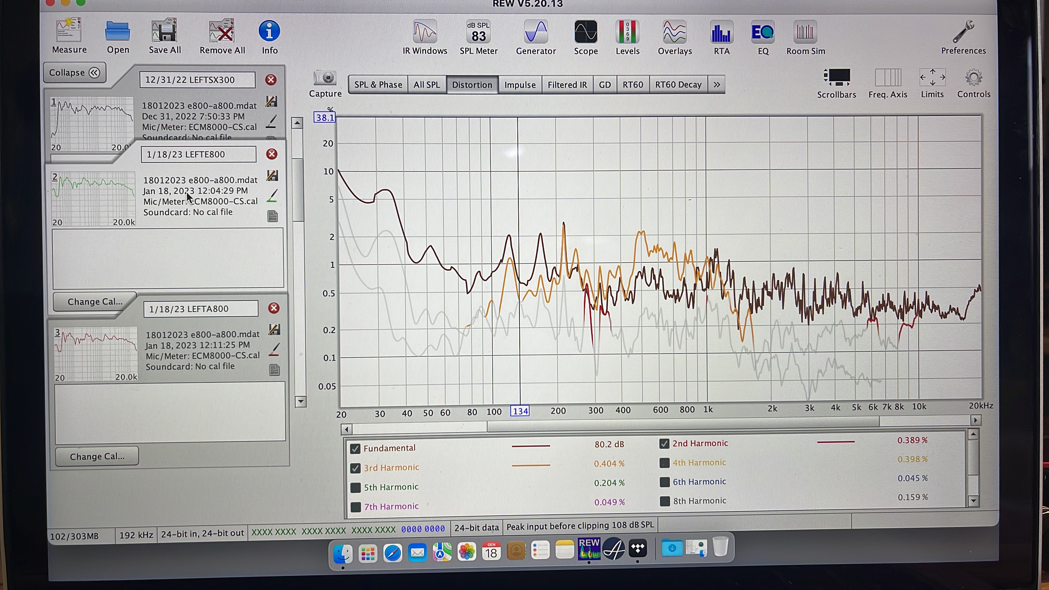Click the Capture camera icon

325,78
